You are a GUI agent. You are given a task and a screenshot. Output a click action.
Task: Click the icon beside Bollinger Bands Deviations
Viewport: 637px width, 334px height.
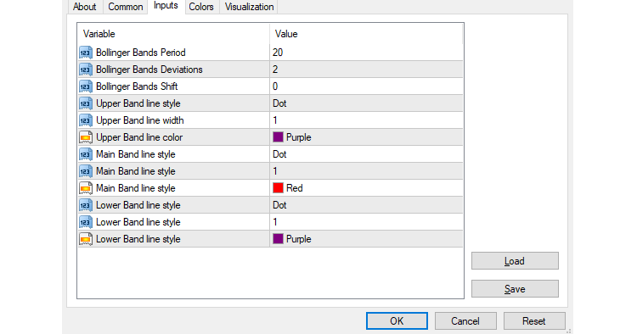[86, 70]
